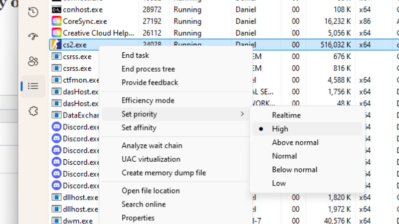Choose End process tree
Viewport: 399px width, 224px height.
coord(148,69)
